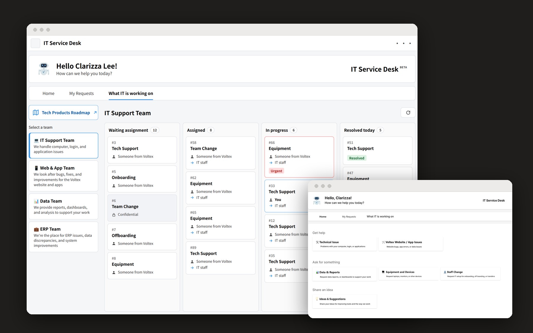Click the refresh icon beside IT Support Team heading
This screenshot has height=333, width=533.
point(408,112)
